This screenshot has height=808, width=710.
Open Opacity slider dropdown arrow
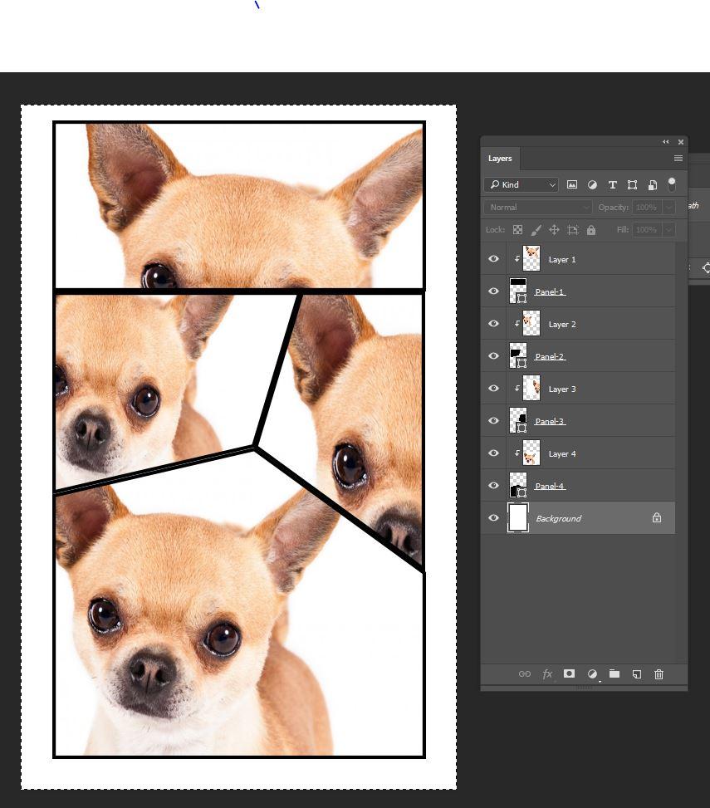668,207
